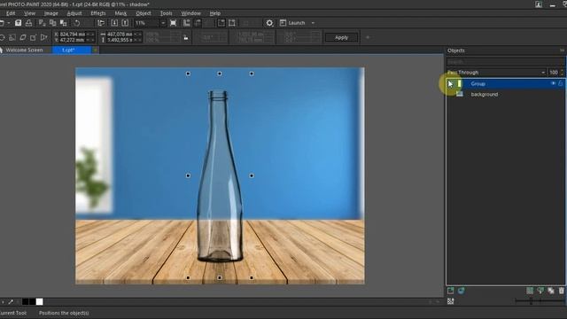The height and width of the screenshot is (319, 567).
Task: Open the Window menu
Action: pos(191,13)
